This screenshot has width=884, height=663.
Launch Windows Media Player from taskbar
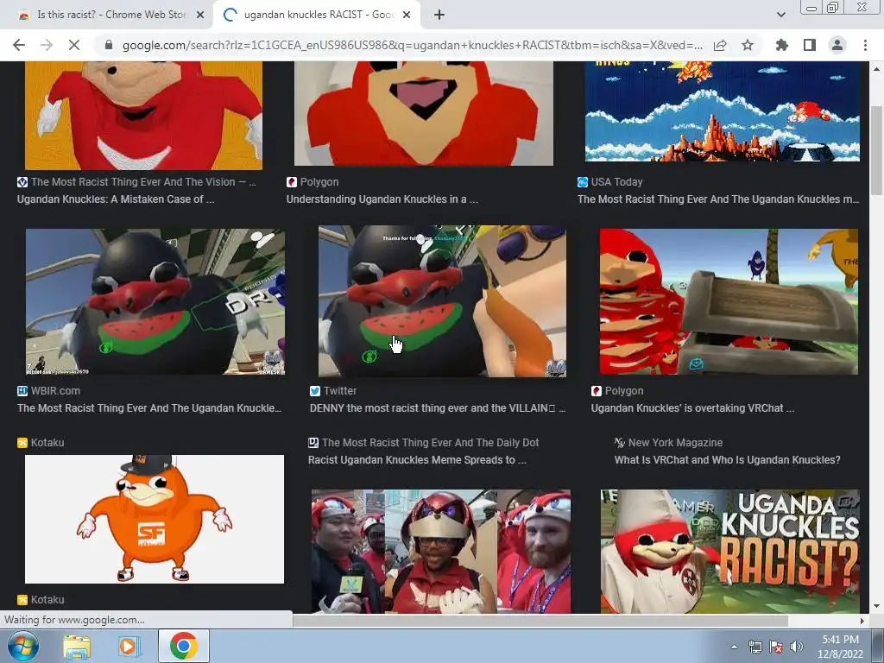click(129, 647)
